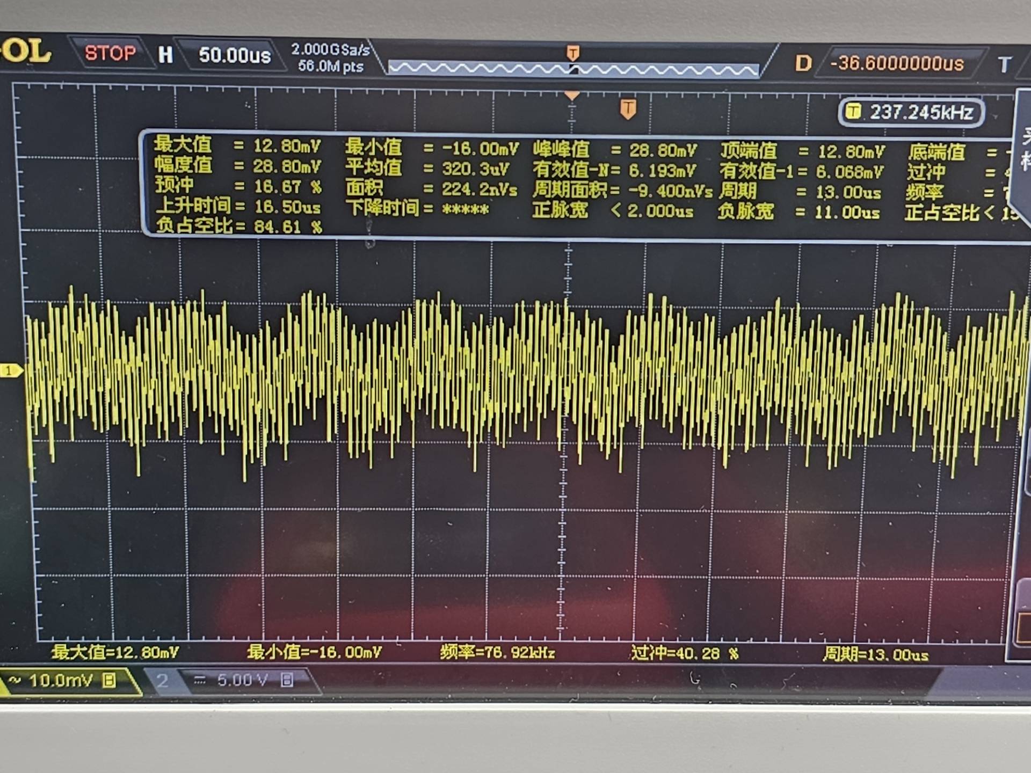Viewport: 1031px width, 773px height.
Task: Click the orange T trigger position marker
Action: (628, 109)
